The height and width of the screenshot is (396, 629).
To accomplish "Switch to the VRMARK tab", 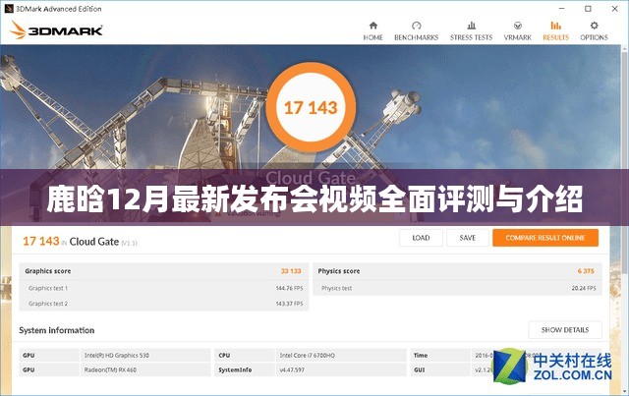I will [518, 37].
